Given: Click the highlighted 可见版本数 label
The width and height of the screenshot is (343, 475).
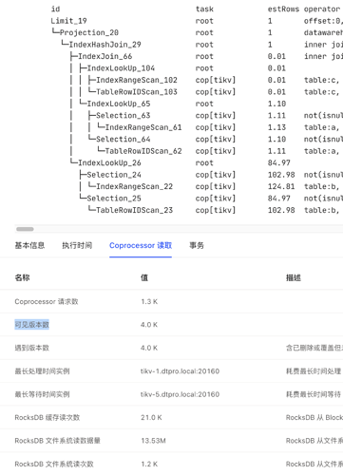Looking at the screenshot, I should pos(32,325).
